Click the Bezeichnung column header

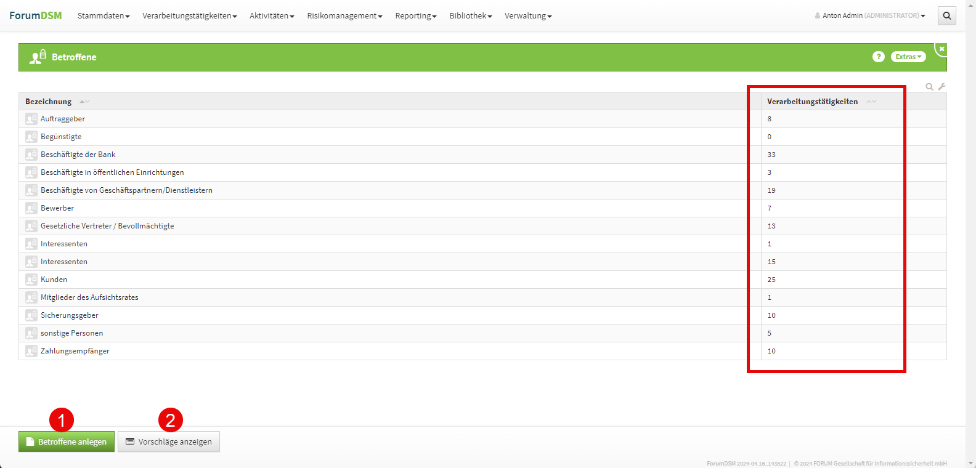coord(48,102)
